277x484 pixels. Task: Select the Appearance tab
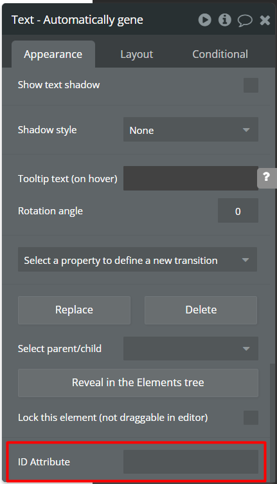(53, 54)
